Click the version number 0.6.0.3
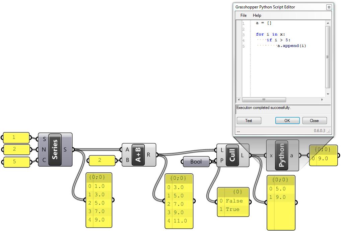This screenshot has height=235, width=343. [x=319, y=131]
